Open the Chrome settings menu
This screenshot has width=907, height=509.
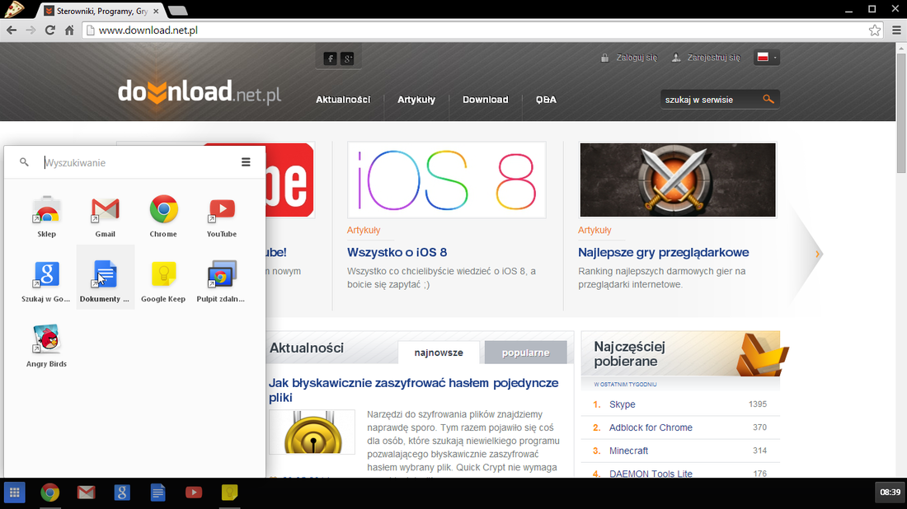(896, 30)
